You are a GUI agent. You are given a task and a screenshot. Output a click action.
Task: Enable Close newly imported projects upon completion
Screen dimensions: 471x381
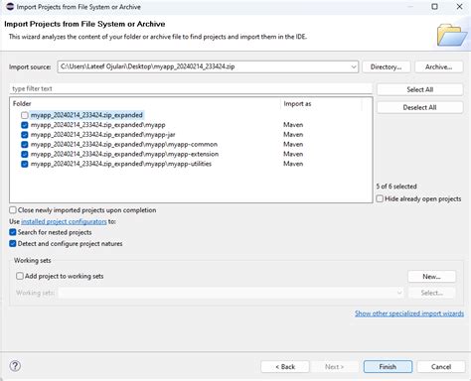[13, 210]
